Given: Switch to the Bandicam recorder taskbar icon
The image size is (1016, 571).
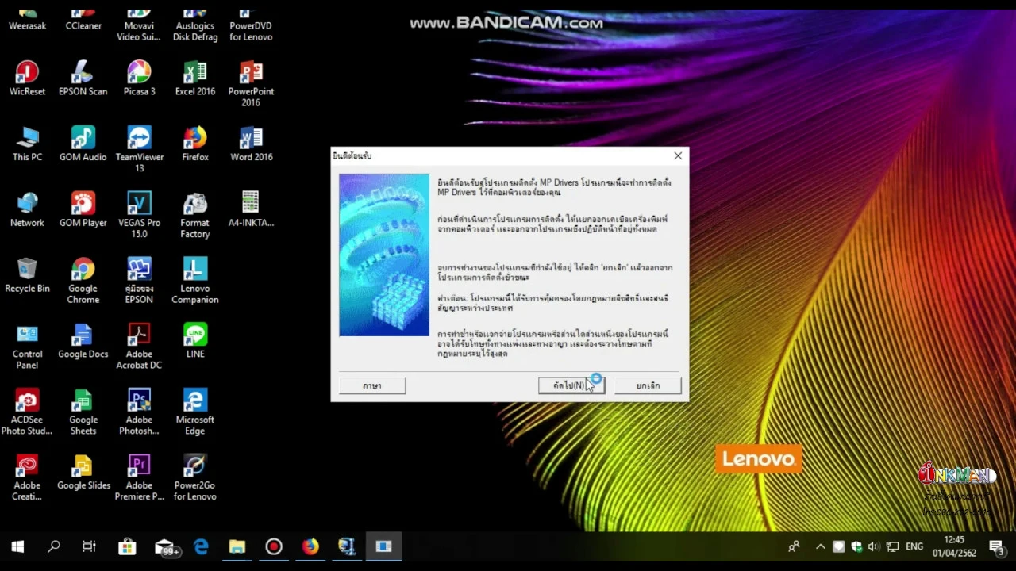Looking at the screenshot, I should [x=274, y=546].
